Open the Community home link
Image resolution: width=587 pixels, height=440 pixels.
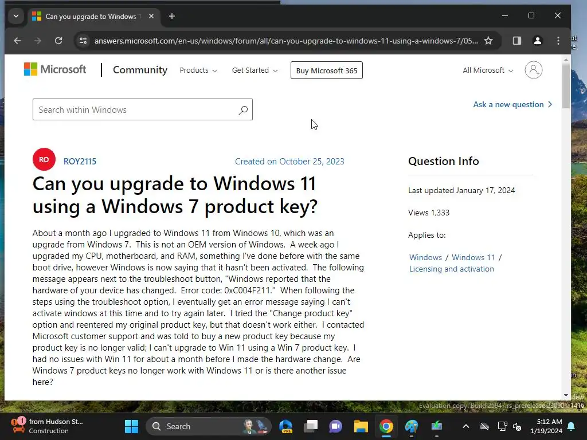[140, 70]
